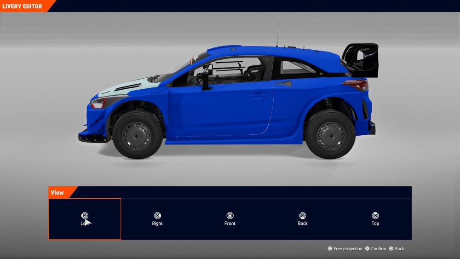Switch to the Right view icon
Screen dimensions: 460x259
click(x=157, y=215)
